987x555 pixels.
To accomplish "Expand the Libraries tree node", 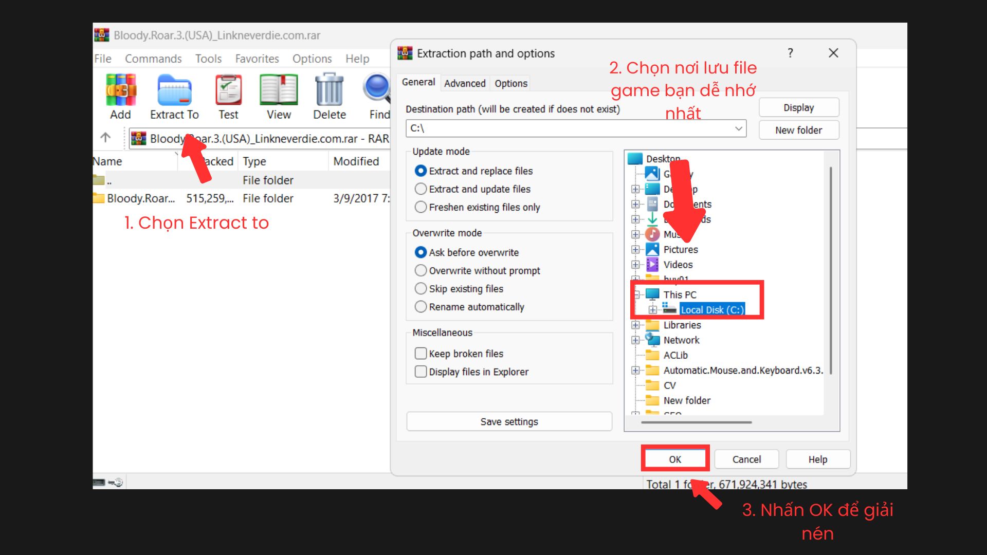I will tap(635, 325).
